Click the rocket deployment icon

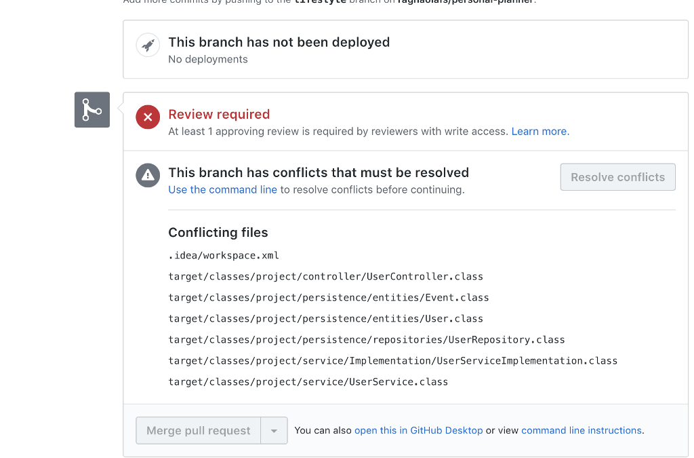pyautogui.click(x=148, y=45)
